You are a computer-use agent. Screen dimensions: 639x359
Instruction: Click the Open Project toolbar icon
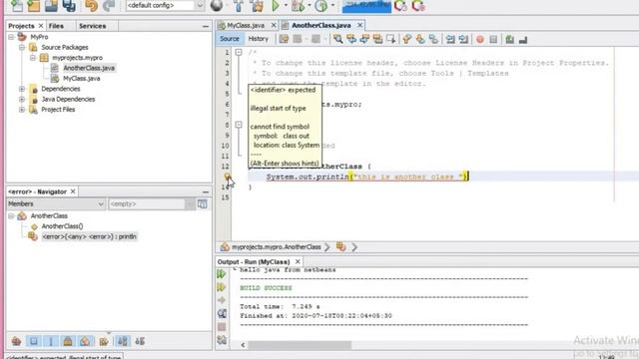tap(51, 5)
